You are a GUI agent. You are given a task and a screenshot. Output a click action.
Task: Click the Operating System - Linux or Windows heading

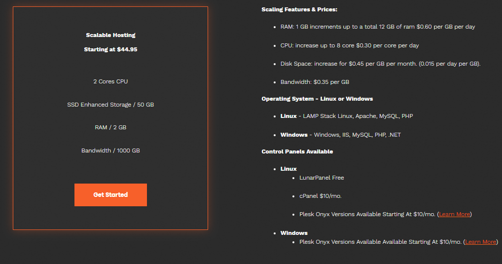pos(317,99)
